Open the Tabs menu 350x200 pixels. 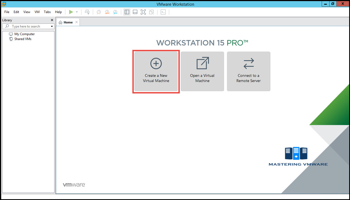(47, 12)
